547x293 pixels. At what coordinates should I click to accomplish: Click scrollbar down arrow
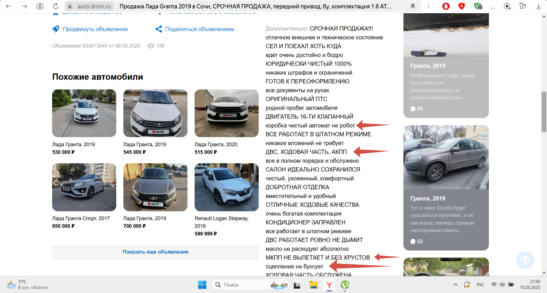click(x=544, y=273)
